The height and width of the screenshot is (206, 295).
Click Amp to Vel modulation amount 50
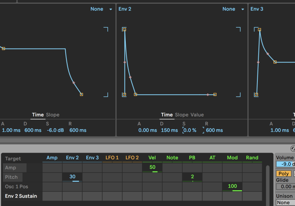click(152, 167)
